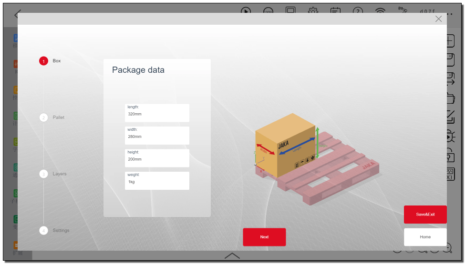
Task: Go to step 2 Pallet
Action: 44,117
